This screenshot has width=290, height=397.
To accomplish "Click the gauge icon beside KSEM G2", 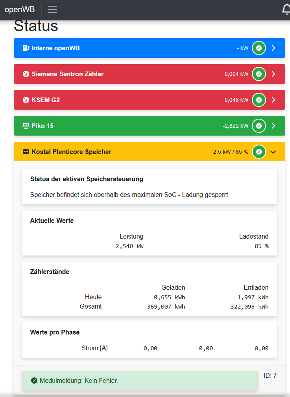I will click(x=26, y=100).
